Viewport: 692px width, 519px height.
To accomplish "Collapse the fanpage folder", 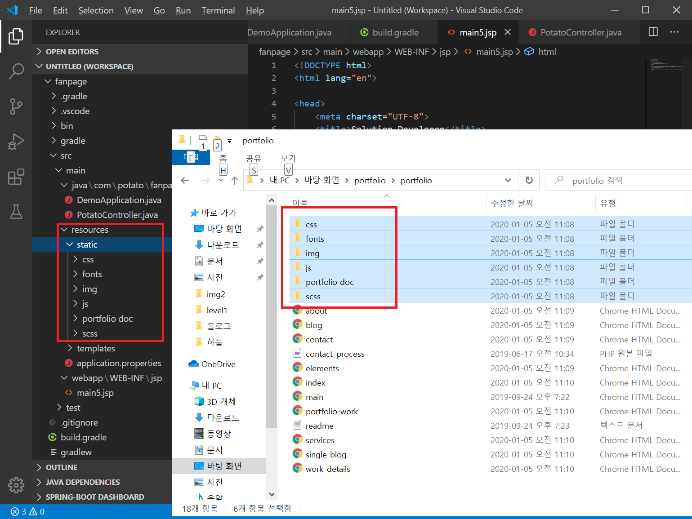I will (x=48, y=81).
